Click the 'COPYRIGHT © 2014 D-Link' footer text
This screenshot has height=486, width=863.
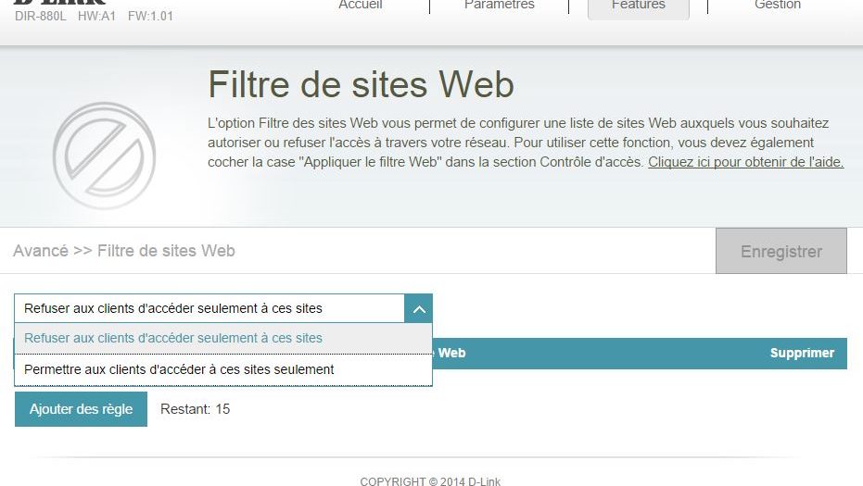click(430, 480)
